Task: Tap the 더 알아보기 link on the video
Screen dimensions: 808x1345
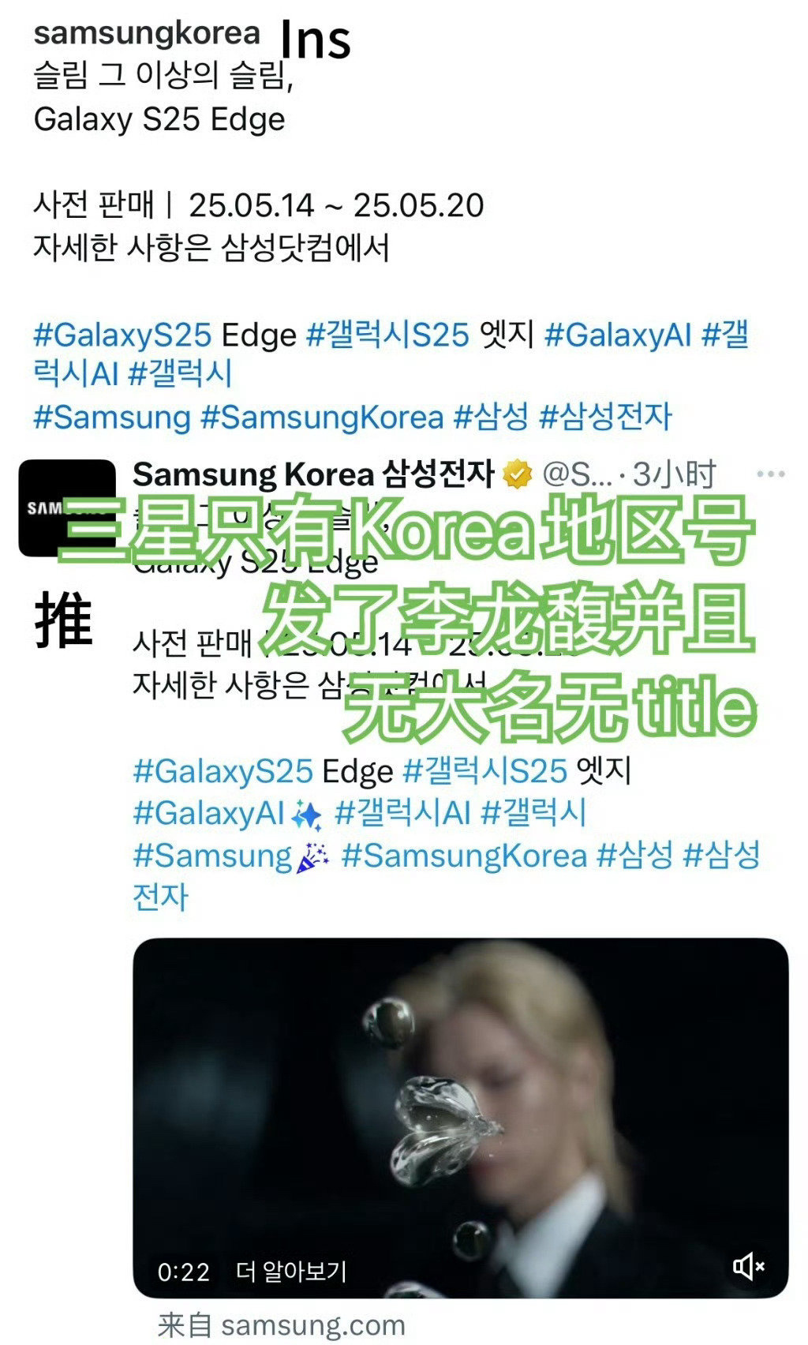Action: tap(291, 1271)
